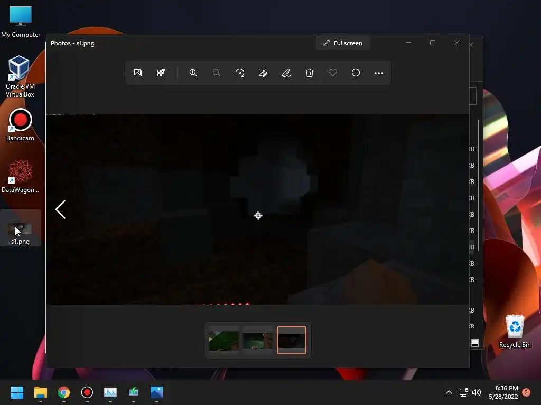Zoom in on the photo

[193, 73]
